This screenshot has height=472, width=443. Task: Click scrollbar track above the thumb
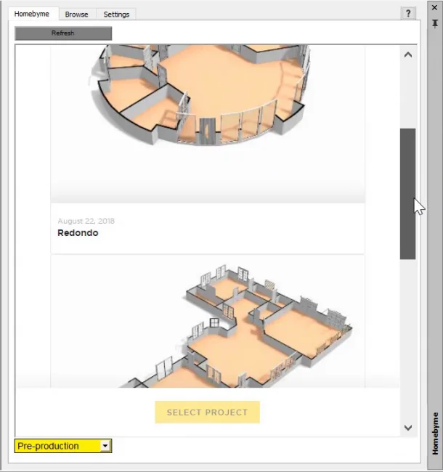pos(407,94)
